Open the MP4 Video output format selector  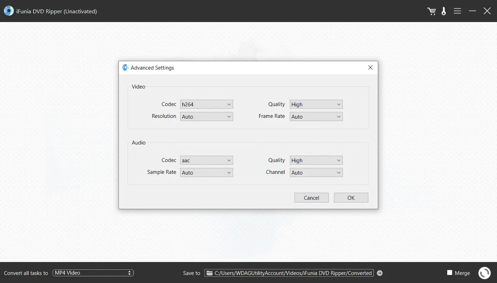coord(93,273)
